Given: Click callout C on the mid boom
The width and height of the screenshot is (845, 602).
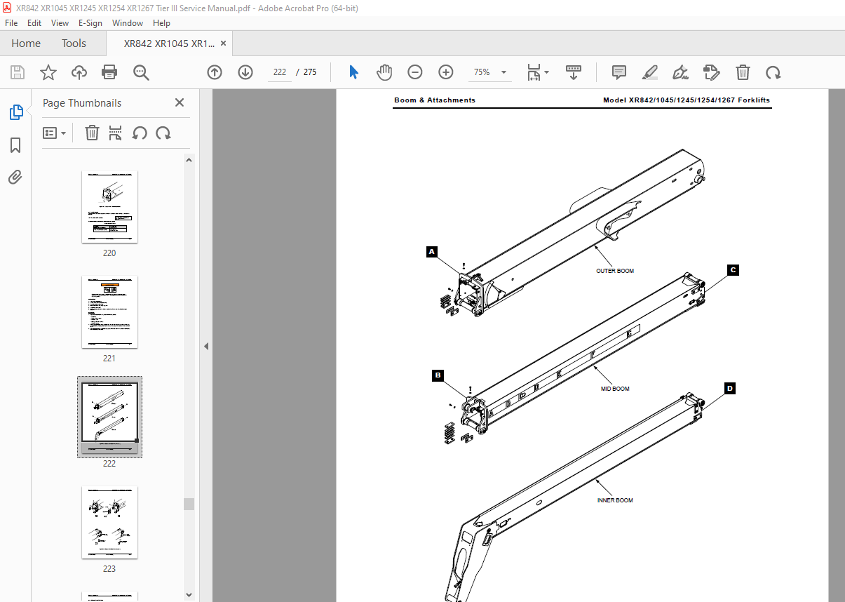Looking at the screenshot, I should tap(733, 270).
